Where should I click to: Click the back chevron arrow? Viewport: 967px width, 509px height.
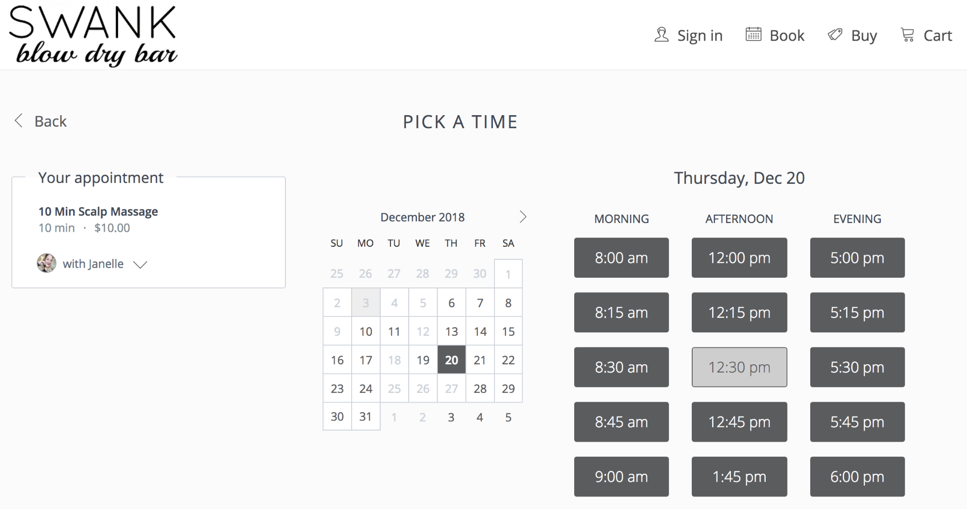(x=19, y=120)
